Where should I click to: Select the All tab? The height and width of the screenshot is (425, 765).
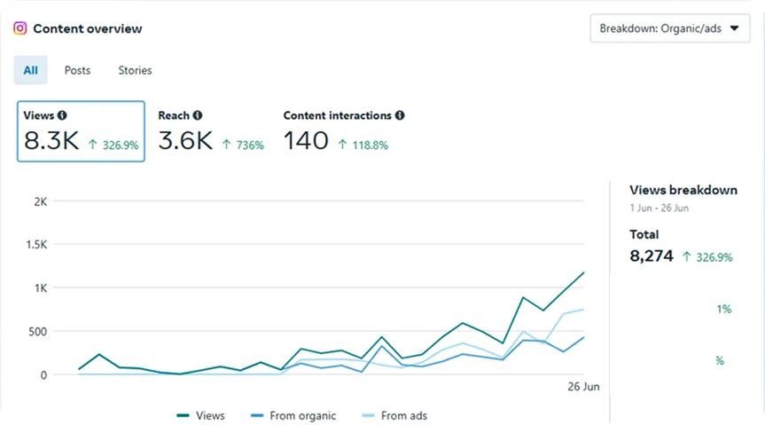[x=31, y=70]
